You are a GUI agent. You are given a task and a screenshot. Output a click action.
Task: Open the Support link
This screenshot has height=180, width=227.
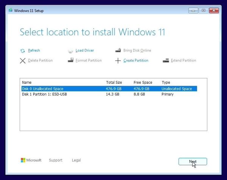coord(56,160)
